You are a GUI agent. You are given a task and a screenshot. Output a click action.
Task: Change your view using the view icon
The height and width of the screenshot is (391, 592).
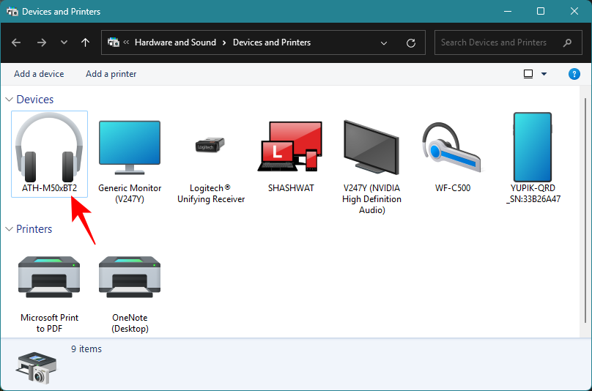[x=528, y=74]
